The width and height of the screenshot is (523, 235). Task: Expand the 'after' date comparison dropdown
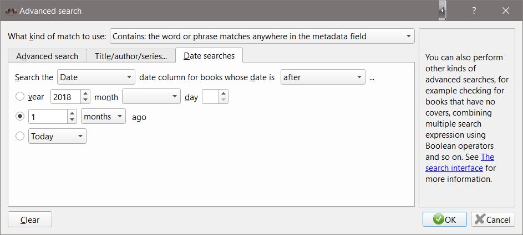(x=323, y=77)
